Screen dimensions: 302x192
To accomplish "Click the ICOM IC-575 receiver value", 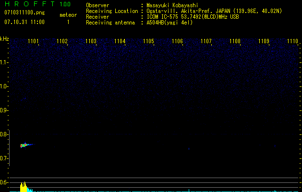I will (x=193, y=17).
